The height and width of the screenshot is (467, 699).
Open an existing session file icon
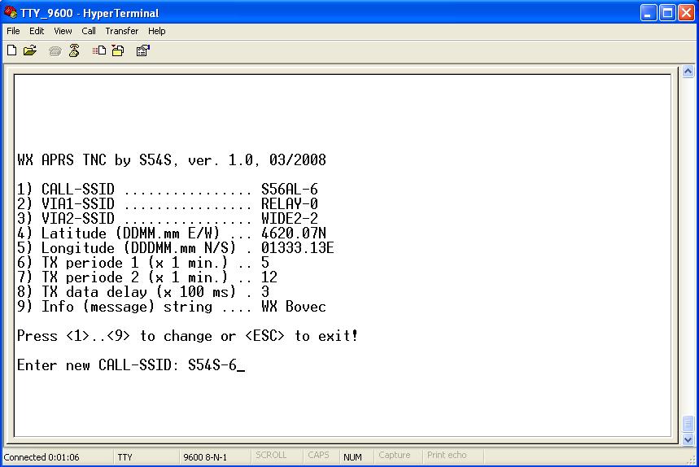(30, 50)
